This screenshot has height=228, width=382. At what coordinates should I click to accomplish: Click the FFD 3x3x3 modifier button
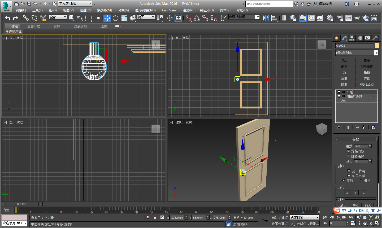point(367,85)
